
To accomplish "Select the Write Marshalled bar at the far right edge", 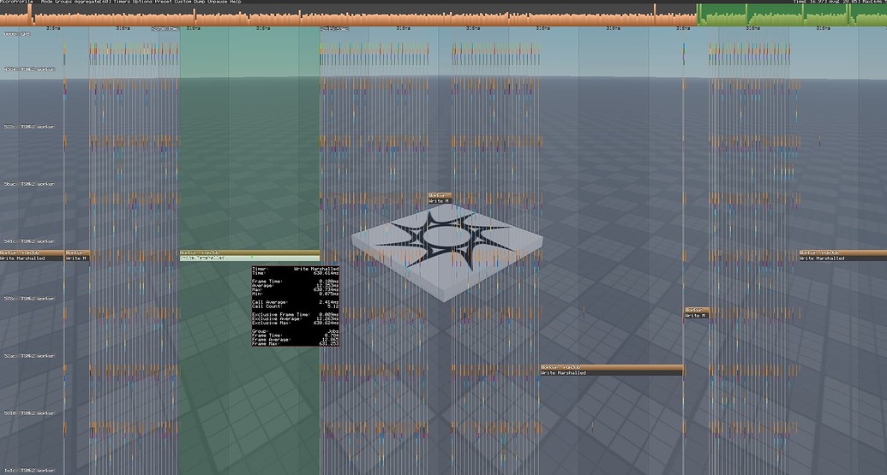I will [843, 258].
